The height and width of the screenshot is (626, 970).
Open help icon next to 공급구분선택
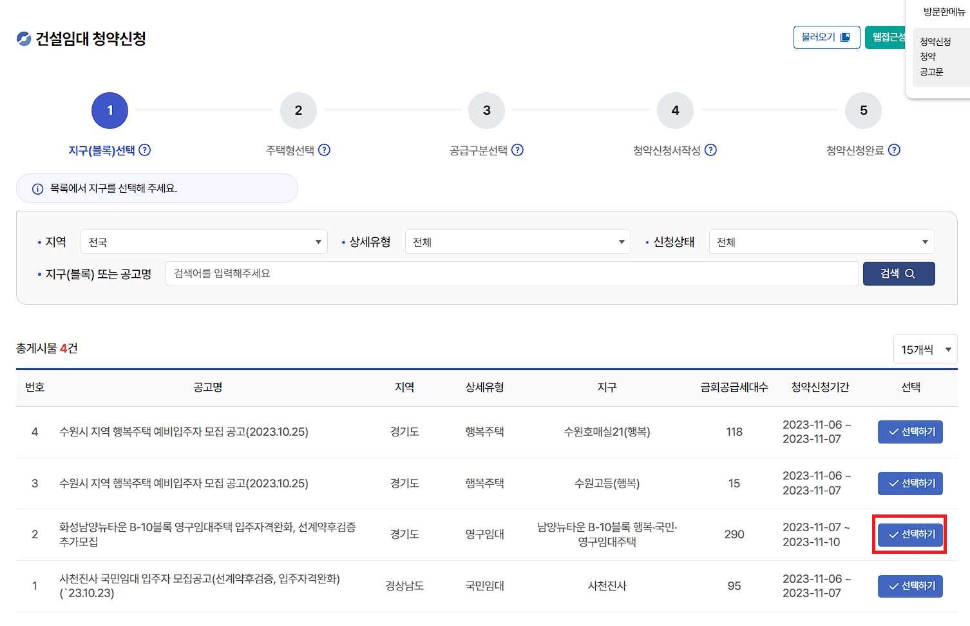point(518,150)
